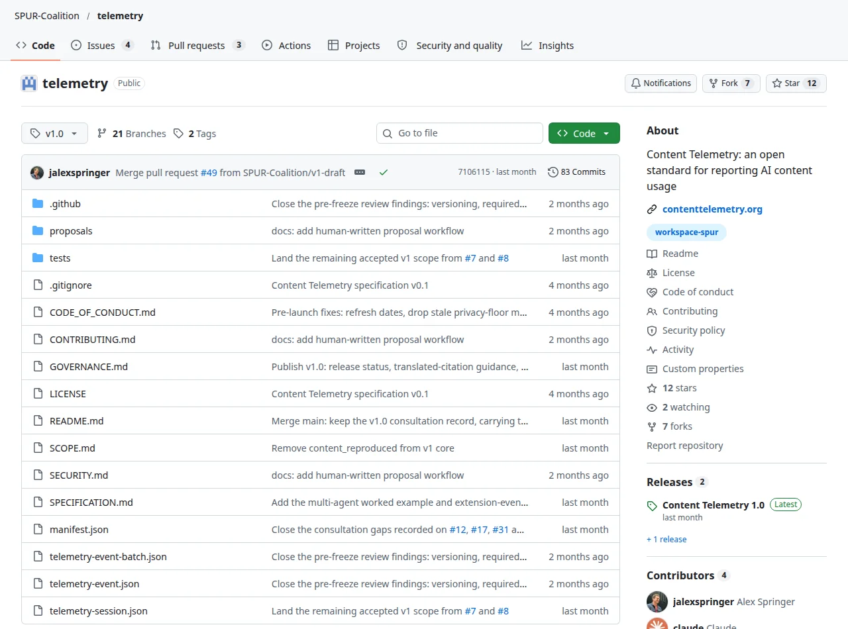This screenshot has width=848, height=629.
Task: Click the folder icon for tests
Action: (x=38, y=258)
